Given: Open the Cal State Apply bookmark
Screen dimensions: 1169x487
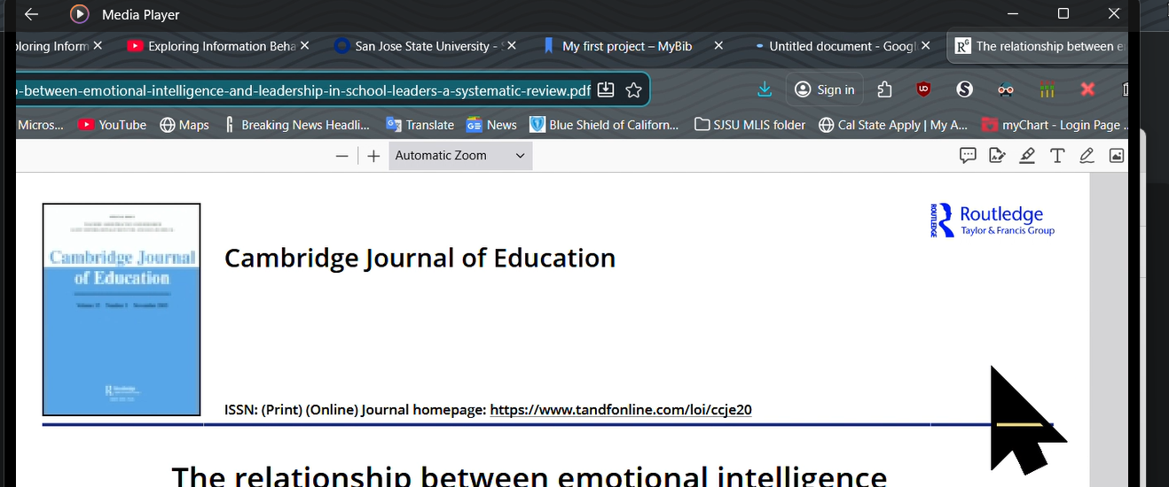Looking at the screenshot, I should (x=893, y=125).
